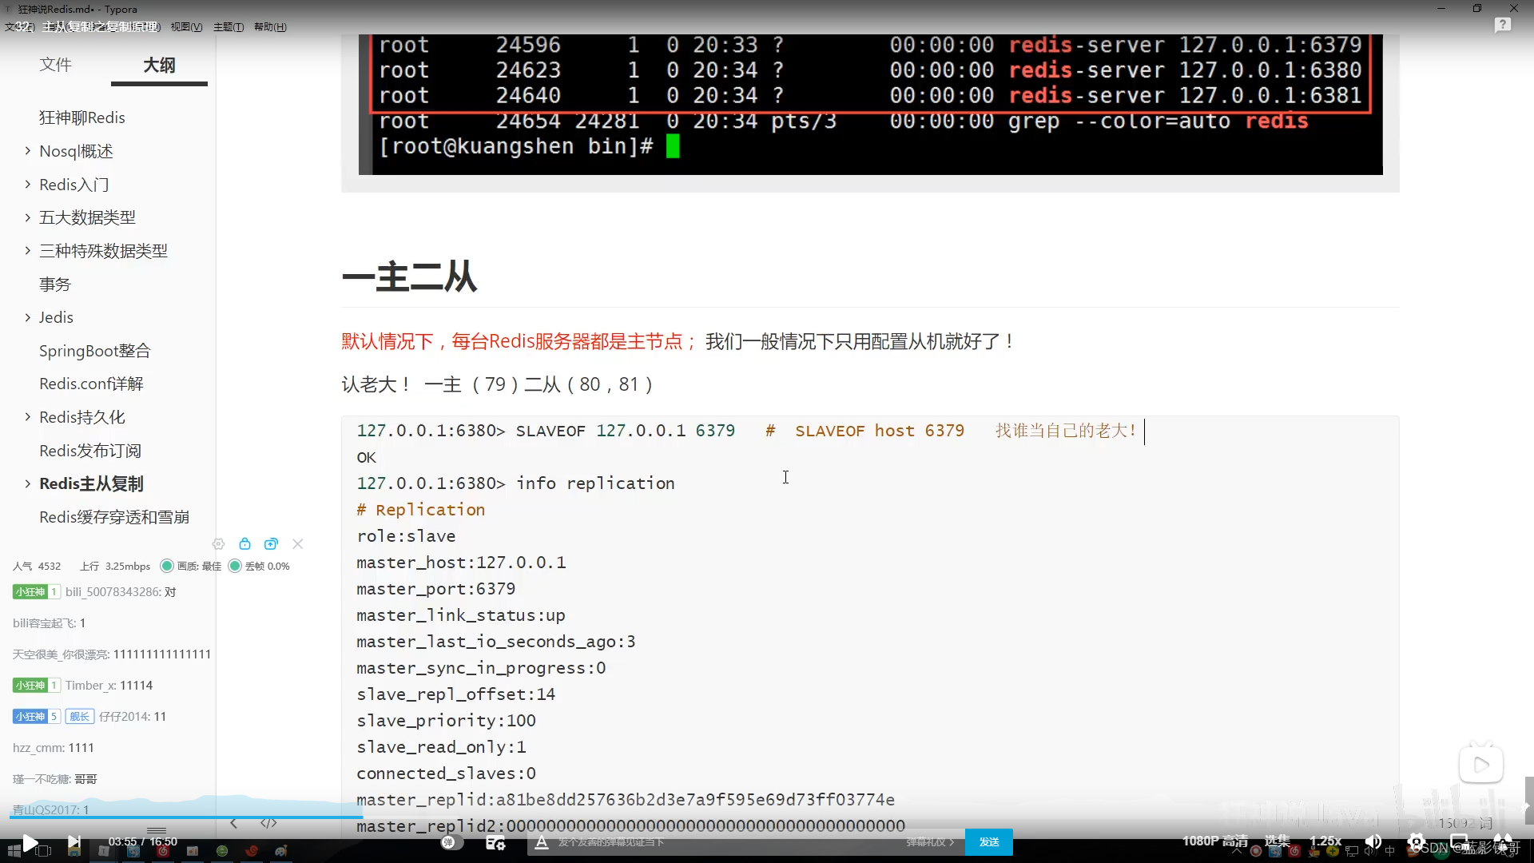
Task: Click the 'master_port:6379' line
Action: [435, 589]
